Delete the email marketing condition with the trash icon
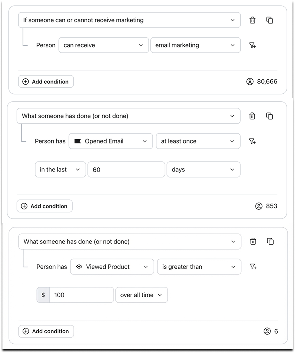This screenshot has height=353, width=295. click(252, 20)
